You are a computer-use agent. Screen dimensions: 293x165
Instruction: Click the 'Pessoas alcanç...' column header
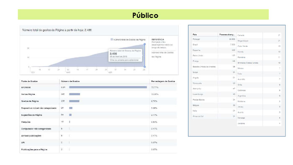227,35
